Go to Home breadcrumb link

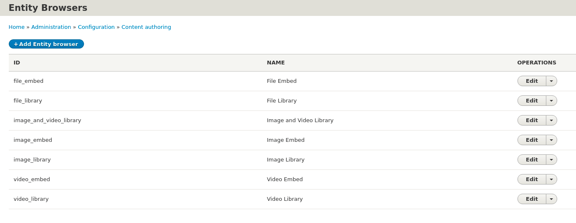click(x=17, y=27)
